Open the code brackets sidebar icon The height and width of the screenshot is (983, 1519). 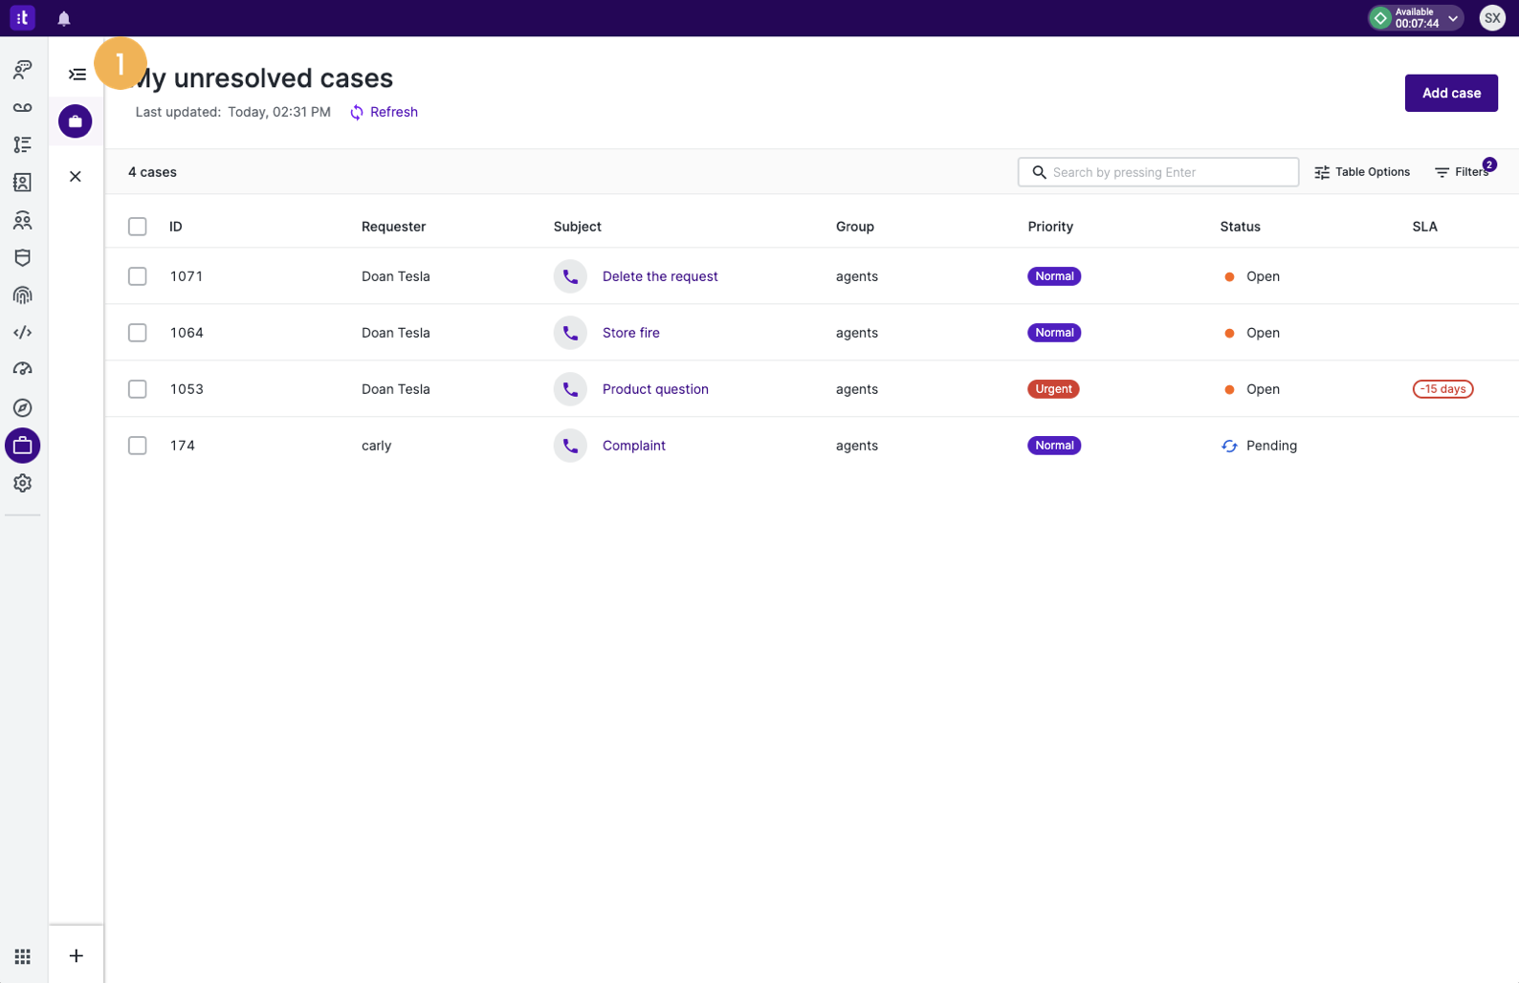pos(22,333)
